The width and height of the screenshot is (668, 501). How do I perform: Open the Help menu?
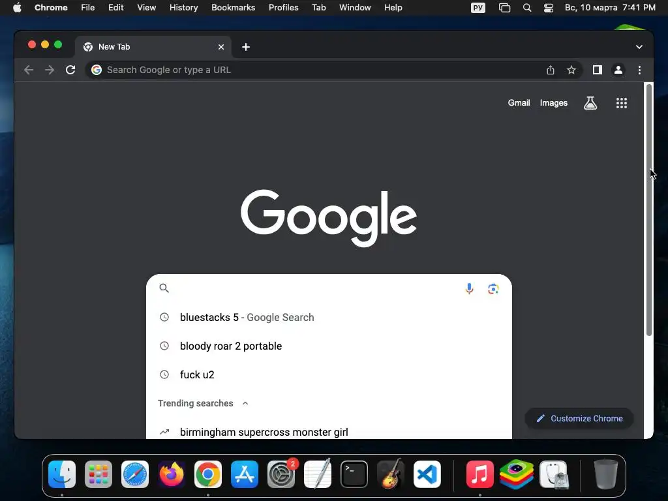(393, 8)
